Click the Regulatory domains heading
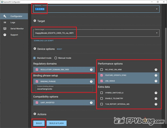The width and height of the screenshot is (167, 128). click(x=45, y=64)
